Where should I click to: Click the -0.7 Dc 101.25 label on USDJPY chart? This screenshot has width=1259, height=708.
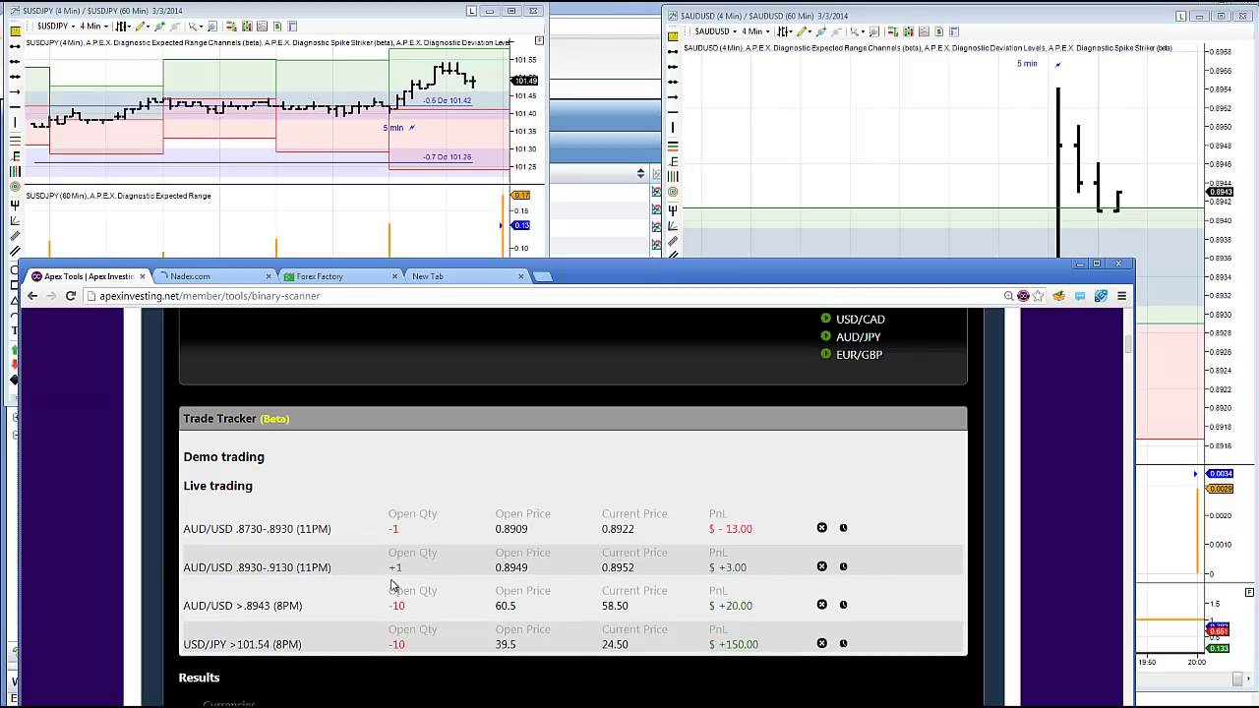447,157
